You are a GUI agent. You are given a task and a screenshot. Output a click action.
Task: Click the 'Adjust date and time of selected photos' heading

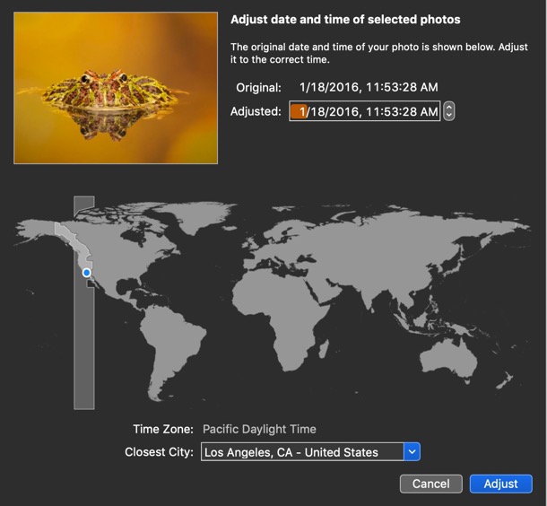pyautogui.click(x=345, y=20)
